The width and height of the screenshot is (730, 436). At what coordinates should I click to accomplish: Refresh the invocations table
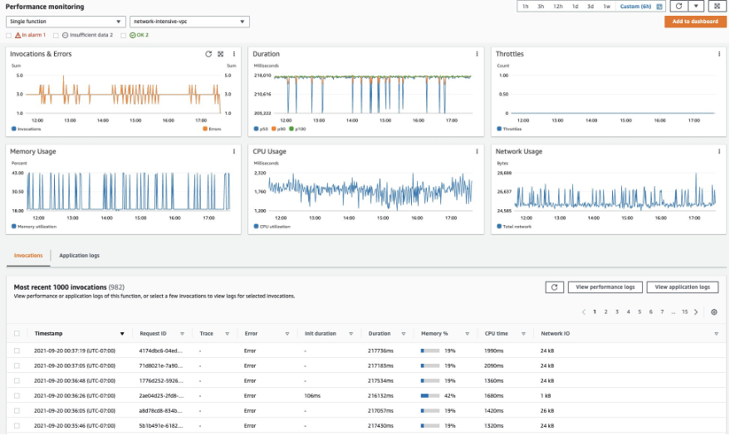(555, 287)
